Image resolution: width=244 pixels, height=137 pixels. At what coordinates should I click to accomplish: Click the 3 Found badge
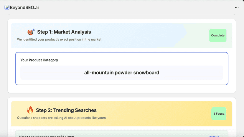click(x=219, y=114)
